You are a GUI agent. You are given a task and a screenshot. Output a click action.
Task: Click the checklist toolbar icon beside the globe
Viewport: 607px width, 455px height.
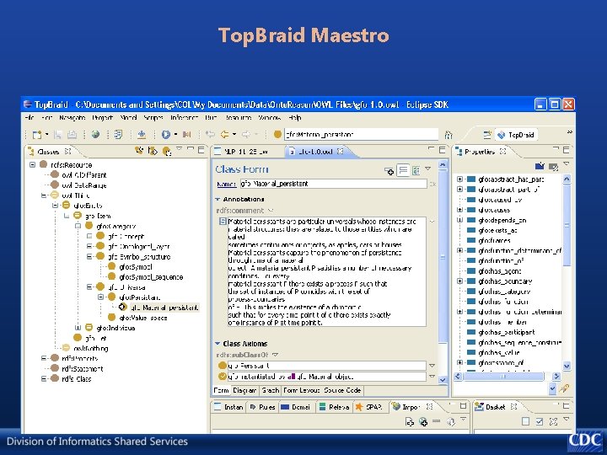(x=119, y=134)
